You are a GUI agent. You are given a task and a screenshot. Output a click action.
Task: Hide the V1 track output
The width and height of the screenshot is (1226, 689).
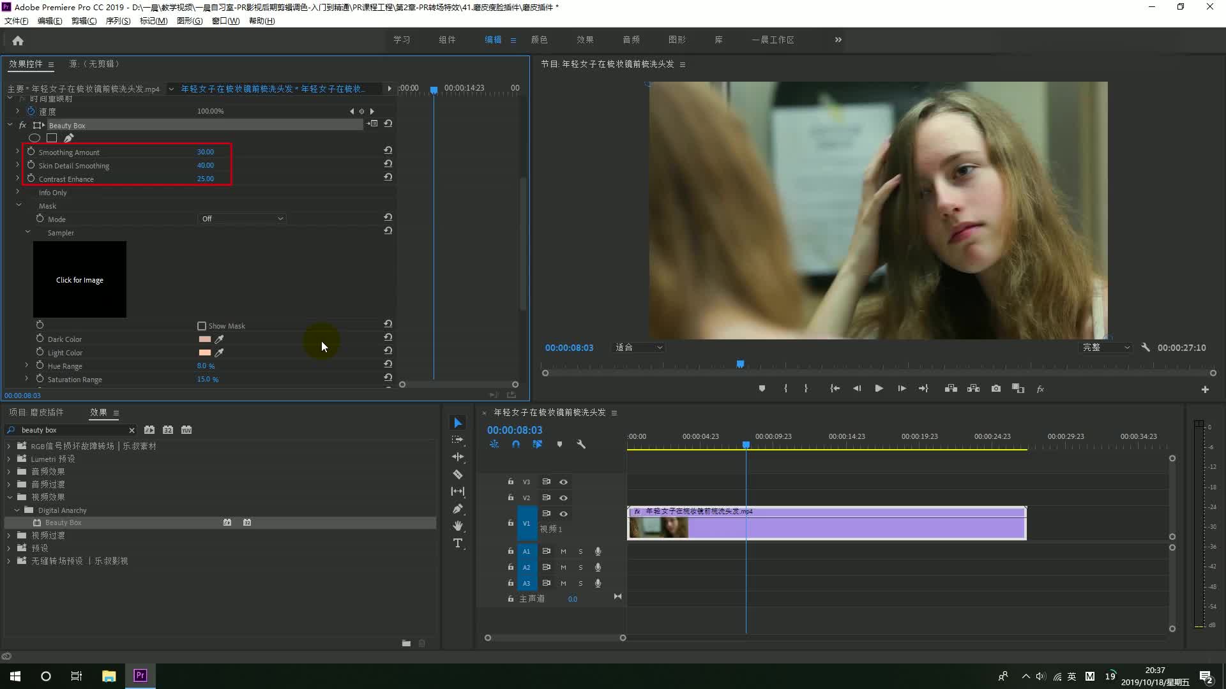563,514
